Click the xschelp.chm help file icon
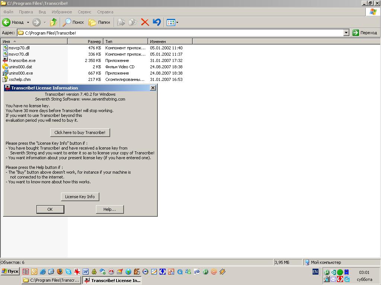381x285 pixels. pos(5,79)
